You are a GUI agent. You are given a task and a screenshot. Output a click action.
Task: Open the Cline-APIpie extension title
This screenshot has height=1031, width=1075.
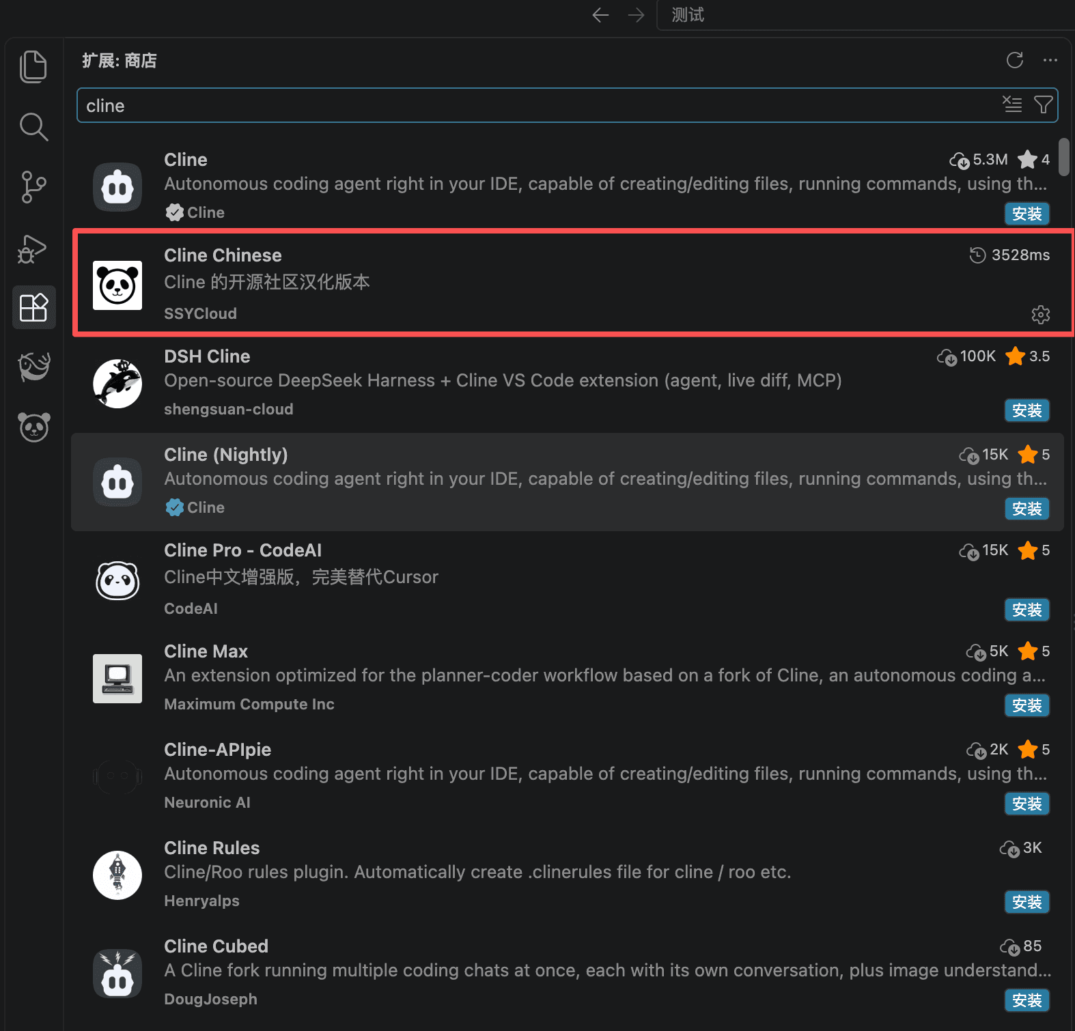coord(217,750)
